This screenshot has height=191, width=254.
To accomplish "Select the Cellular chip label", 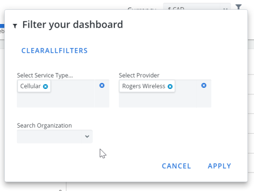I will (x=31, y=86).
